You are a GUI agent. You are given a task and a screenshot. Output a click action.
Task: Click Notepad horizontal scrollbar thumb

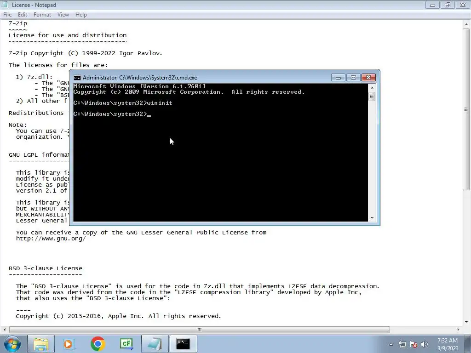click(x=200, y=330)
